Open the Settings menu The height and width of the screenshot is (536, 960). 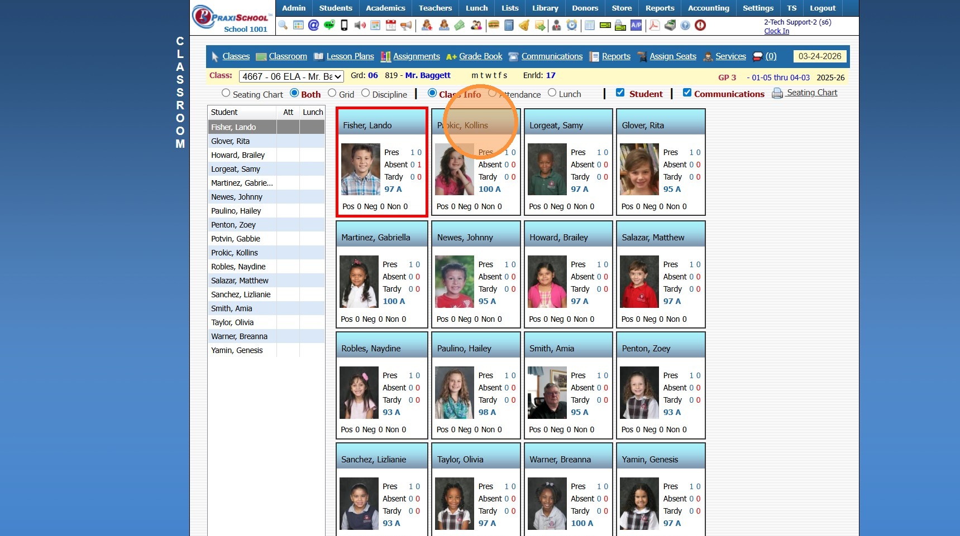pyautogui.click(x=758, y=8)
